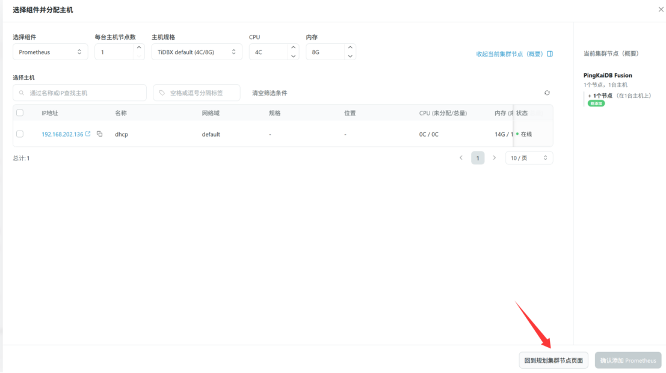This screenshot has width=666, height=373.
Task: Increase 每台主机节点数 with the up arrow
Action: (139, 48)
